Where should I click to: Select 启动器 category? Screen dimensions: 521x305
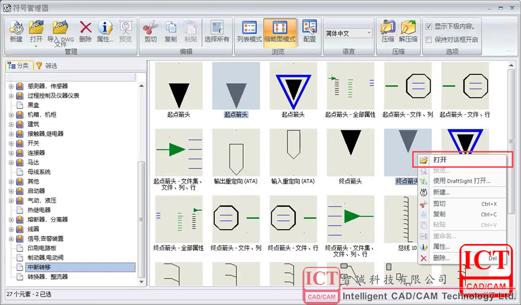click(x=36, y=191)
